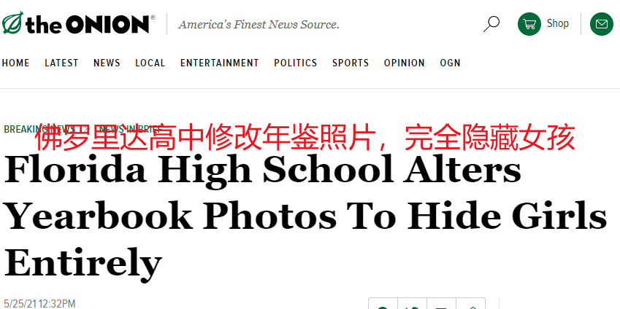Open the POLITICS section

coord(295,63)
